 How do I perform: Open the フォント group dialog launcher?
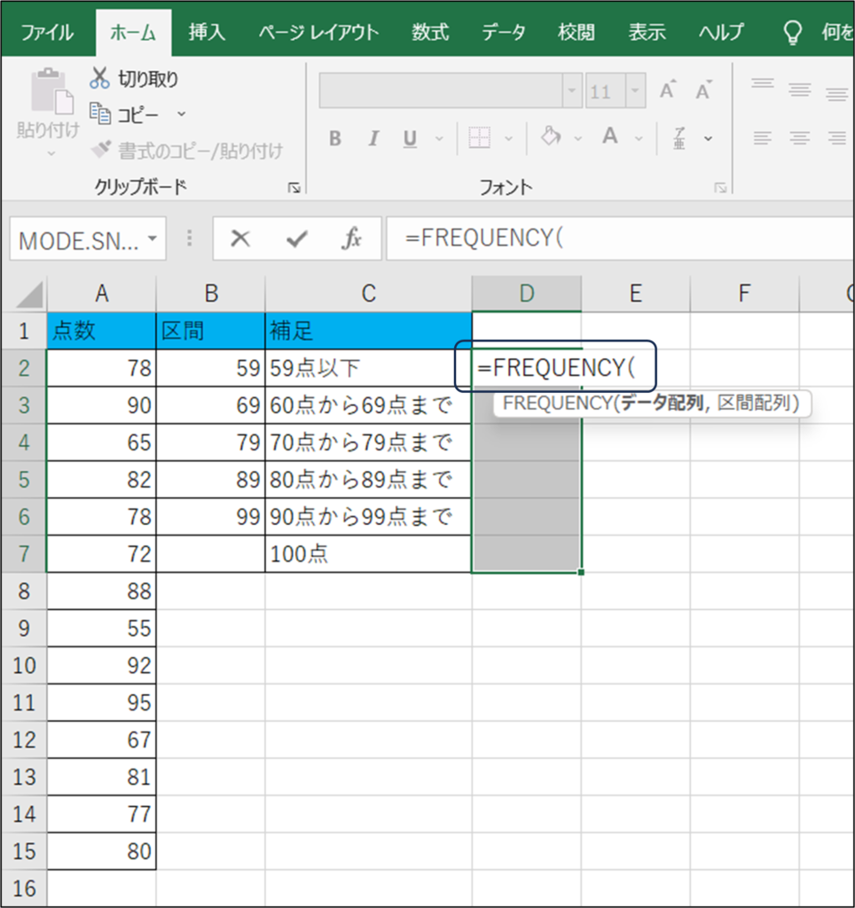coord(720,187)
